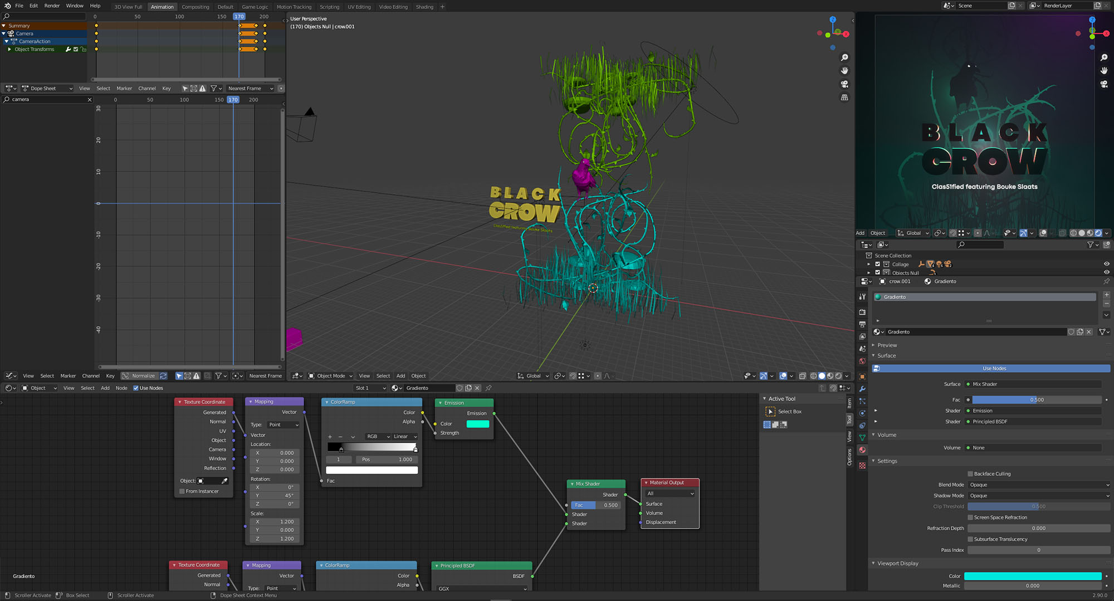
Task: Duplicate Gradiento material via new-copy icon in Properties
Action: point(1080,332)
